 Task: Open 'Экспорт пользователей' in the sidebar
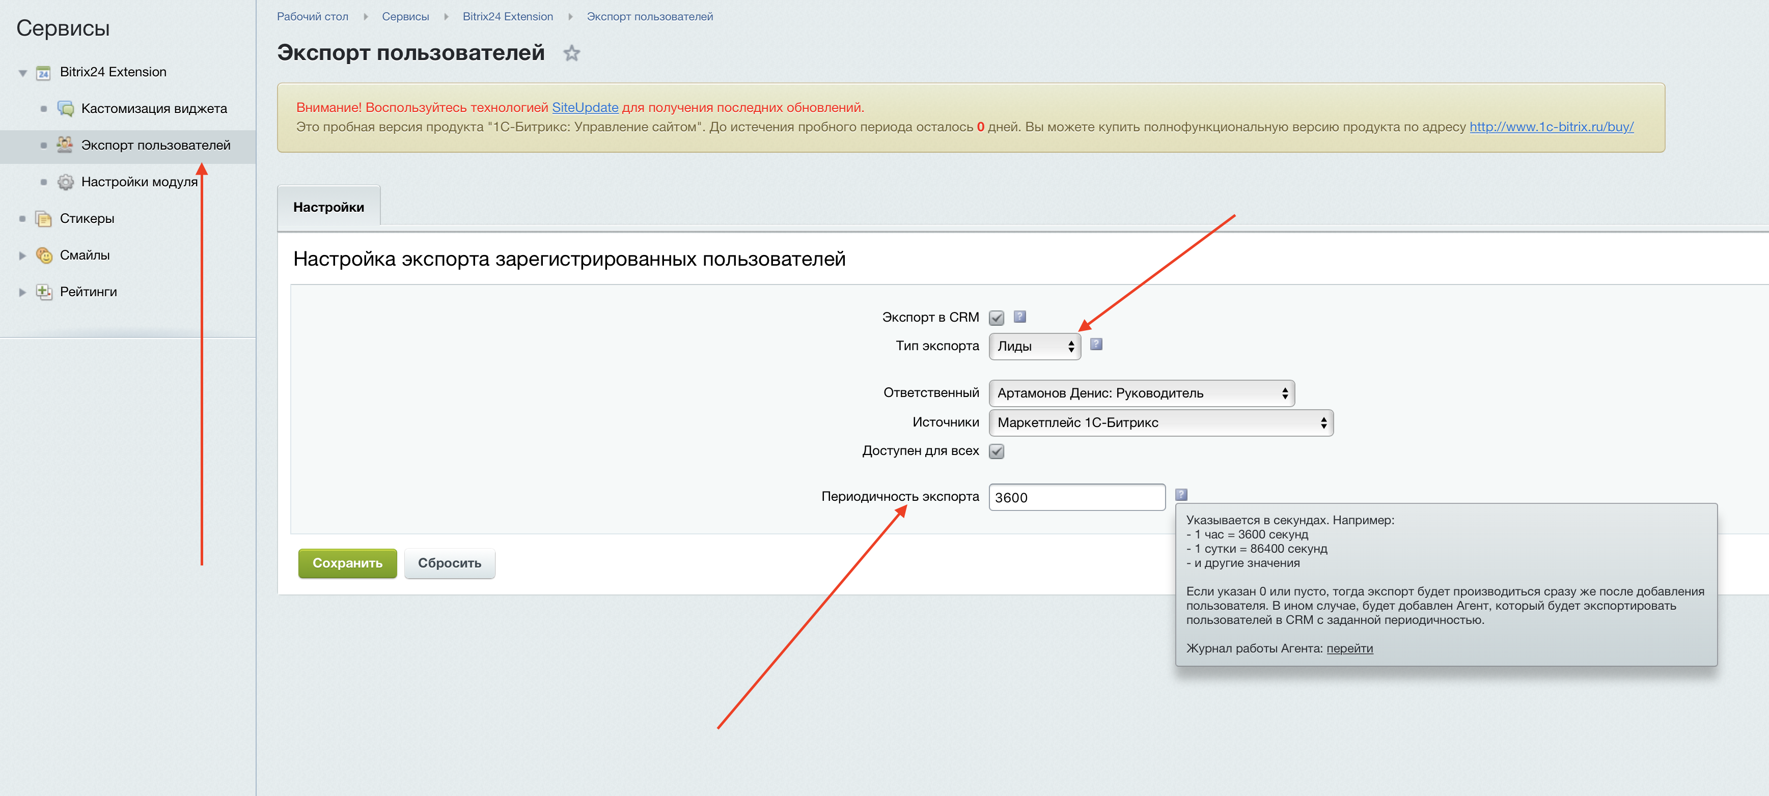[x=155, y=146]
